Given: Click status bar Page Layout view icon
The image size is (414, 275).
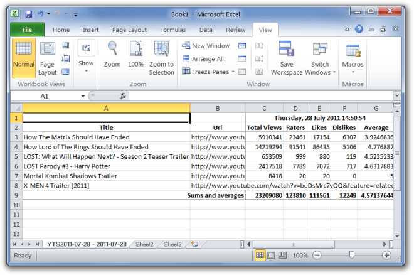Looking at the screenshot, I should pos(271,255).
